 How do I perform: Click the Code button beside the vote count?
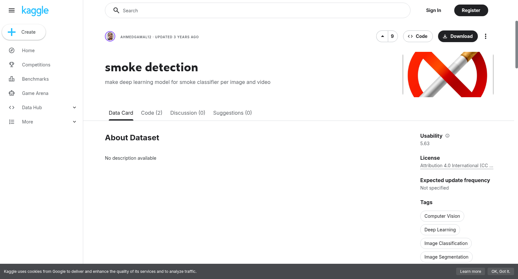418,36
